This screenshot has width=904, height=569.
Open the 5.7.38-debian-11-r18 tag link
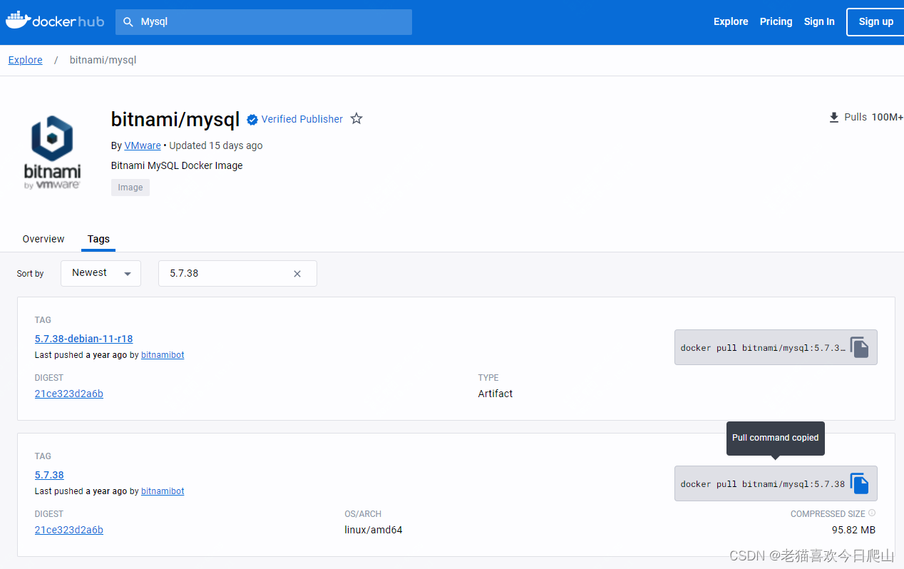click(x=83, y=339)
